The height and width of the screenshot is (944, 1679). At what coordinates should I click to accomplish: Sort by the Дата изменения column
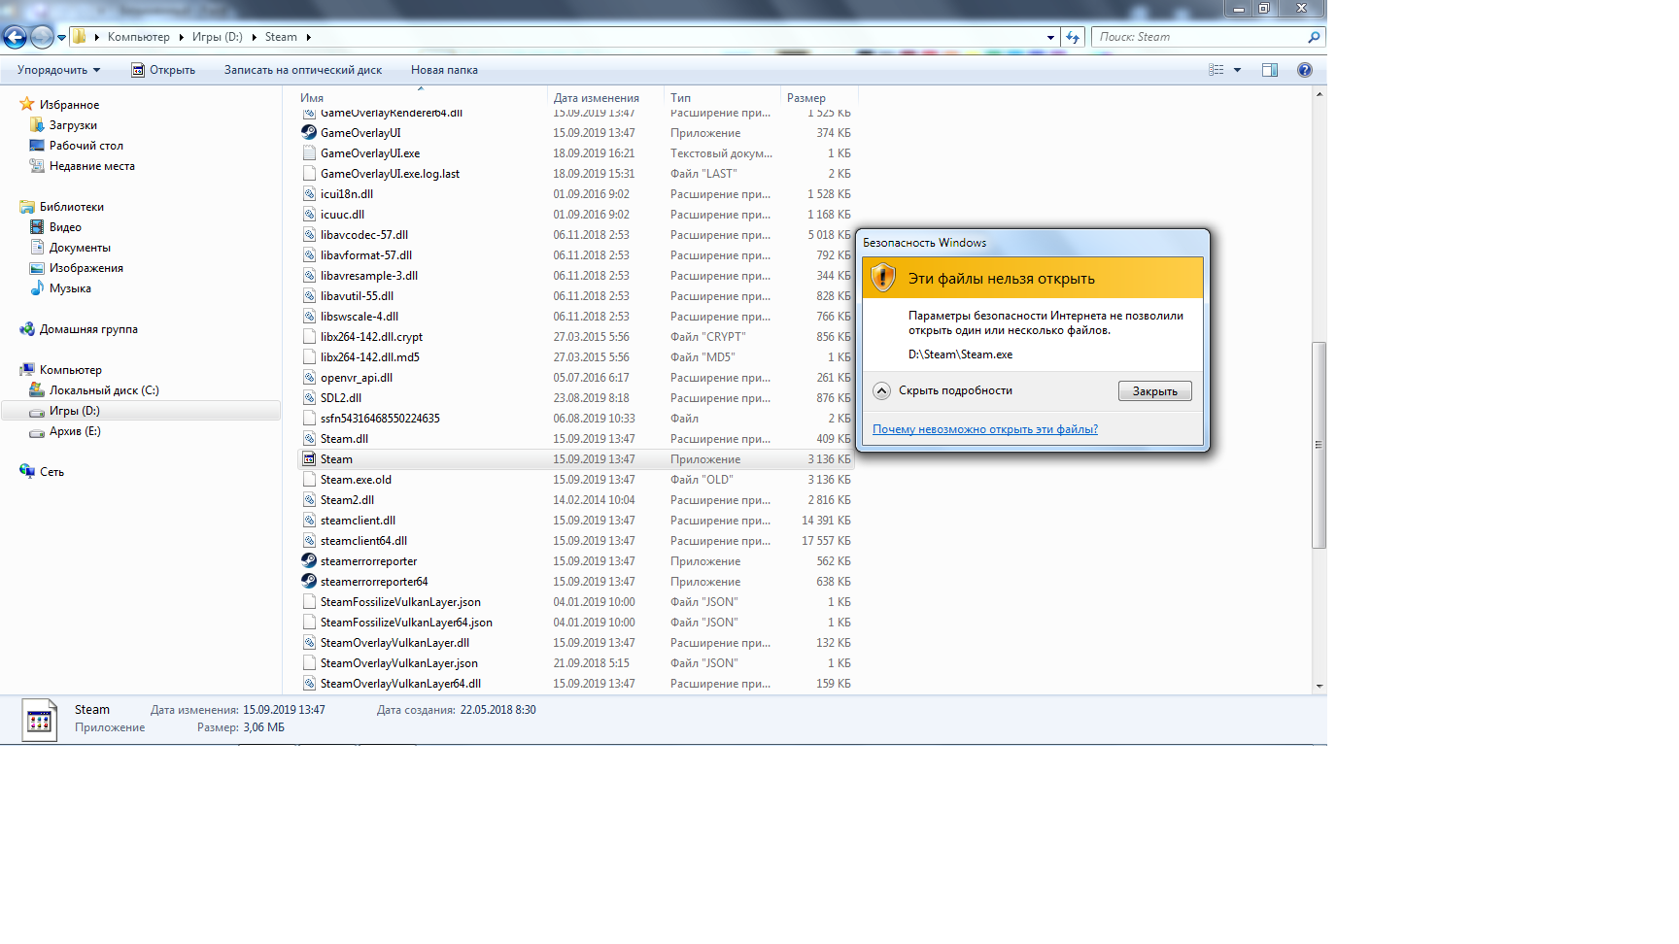596,98
